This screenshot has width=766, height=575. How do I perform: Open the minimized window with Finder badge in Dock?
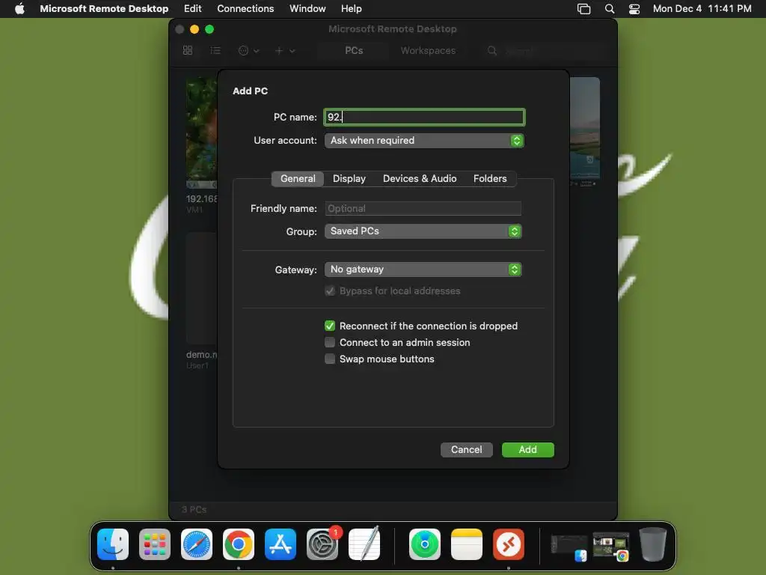pos(569,547)
